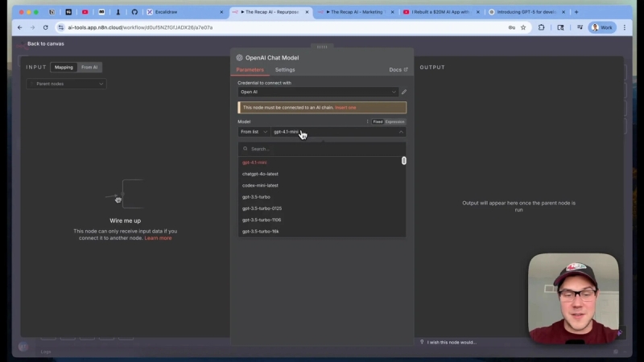The image size is (644, 362).
Task: Open the From list mode dropdown
Action: (x=254, y=132)
